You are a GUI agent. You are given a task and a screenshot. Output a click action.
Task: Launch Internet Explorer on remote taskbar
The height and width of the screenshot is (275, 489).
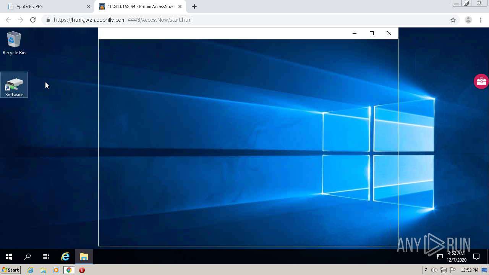point(65,257)
